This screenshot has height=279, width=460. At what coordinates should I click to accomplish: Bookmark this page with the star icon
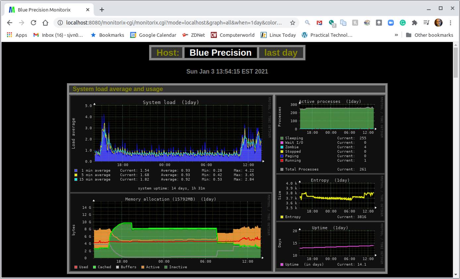coord(292,23)
